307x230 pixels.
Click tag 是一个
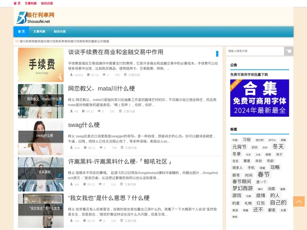point(261,182)
